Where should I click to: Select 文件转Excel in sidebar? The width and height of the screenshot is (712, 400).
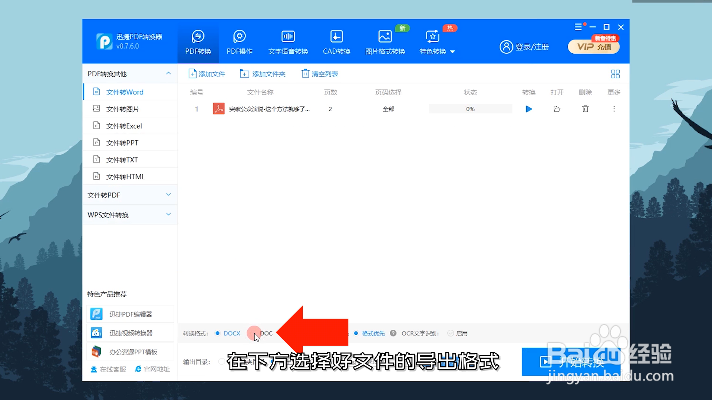point(124,126)
